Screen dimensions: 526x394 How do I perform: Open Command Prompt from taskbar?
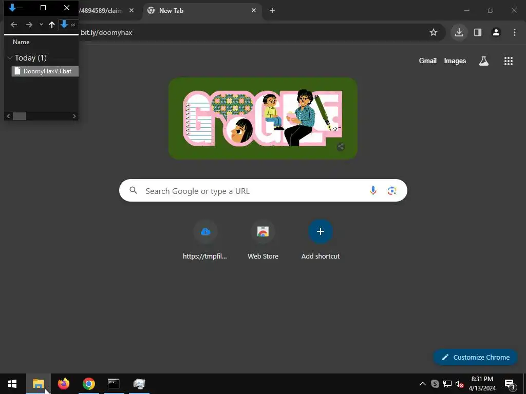[114, 384]
